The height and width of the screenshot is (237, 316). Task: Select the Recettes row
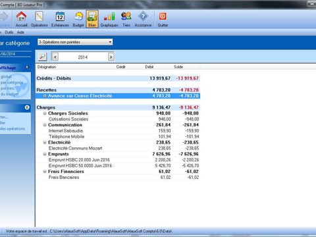118,90
